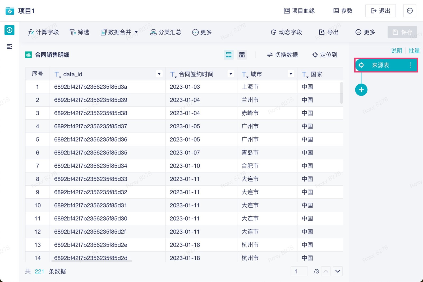
Task: Open 分类汇总 group summary
Action: tap(166, 32)
